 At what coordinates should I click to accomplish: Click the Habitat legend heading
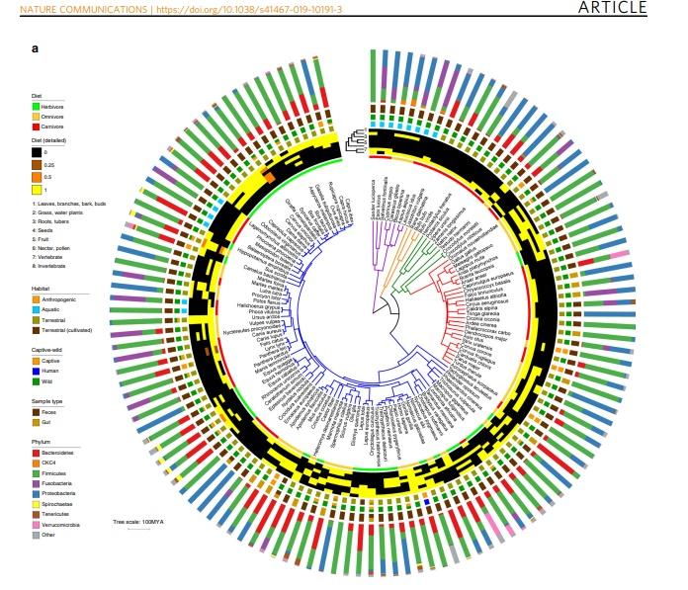(x=41, y=289)
